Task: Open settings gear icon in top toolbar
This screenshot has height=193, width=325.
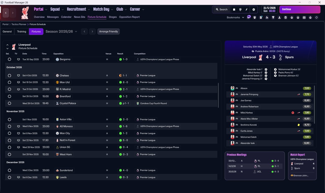Action: (254, 9)
